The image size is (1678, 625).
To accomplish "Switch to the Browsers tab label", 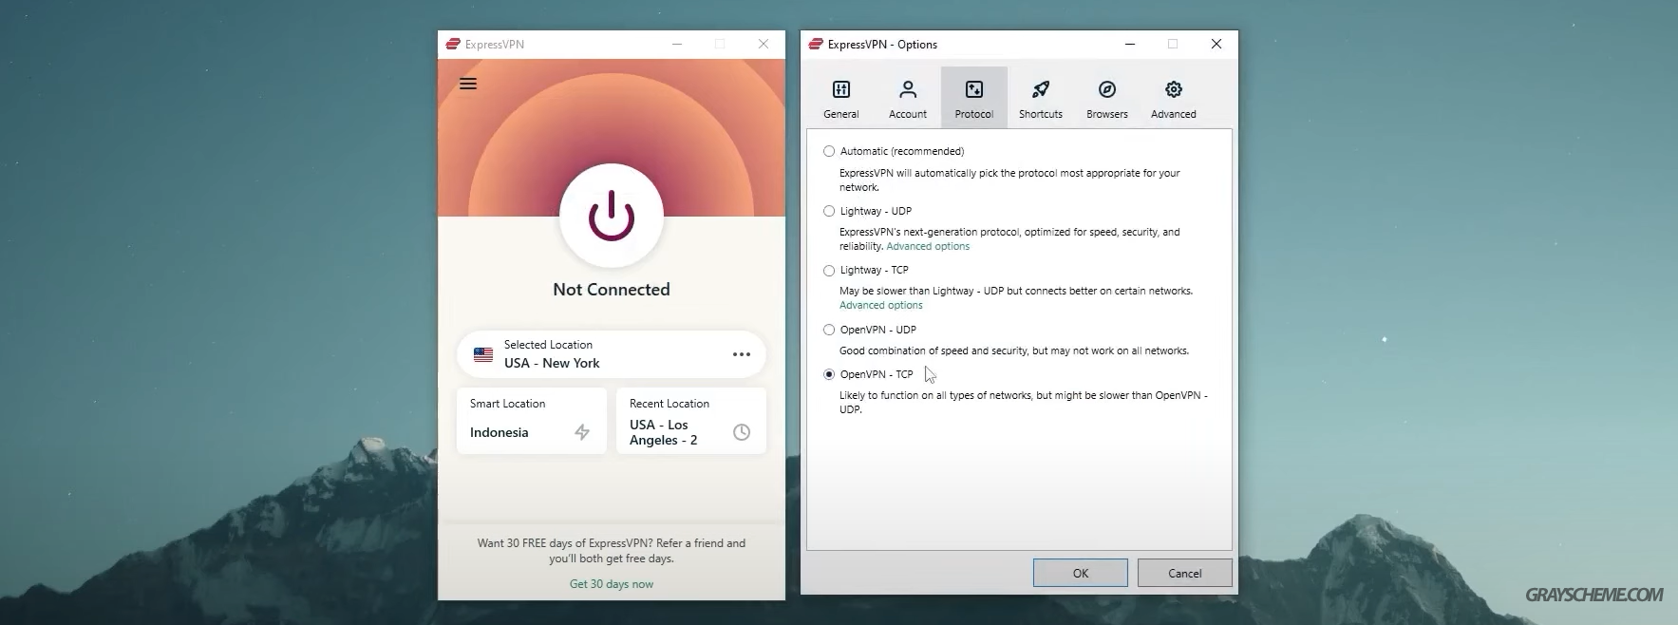I will (1107, 114).
